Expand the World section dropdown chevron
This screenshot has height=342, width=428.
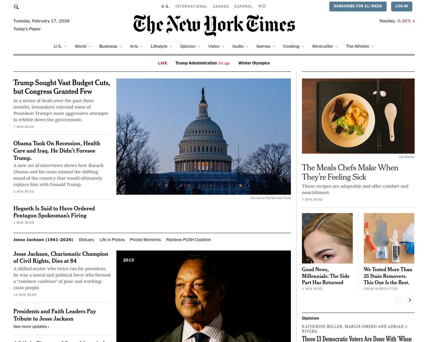click(90, 46)
